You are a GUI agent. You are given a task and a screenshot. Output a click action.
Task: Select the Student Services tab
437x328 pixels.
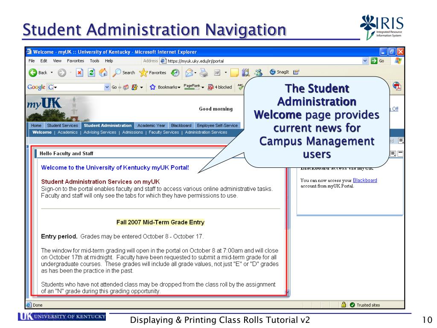[x=62, y=126]
